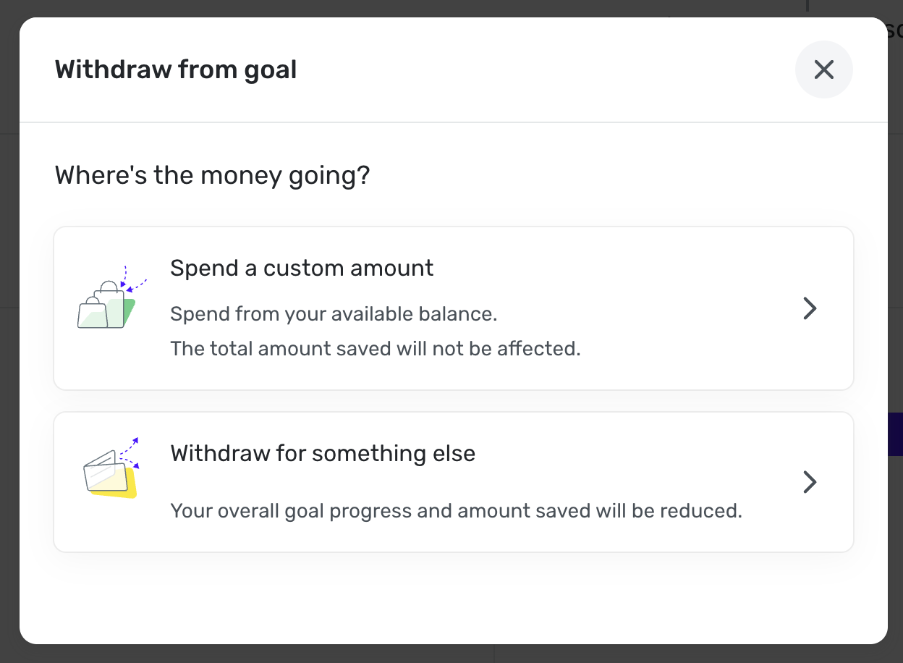
Task: Click the dimmed backdrop above the dialog
Action: click(x=434, y=8)
